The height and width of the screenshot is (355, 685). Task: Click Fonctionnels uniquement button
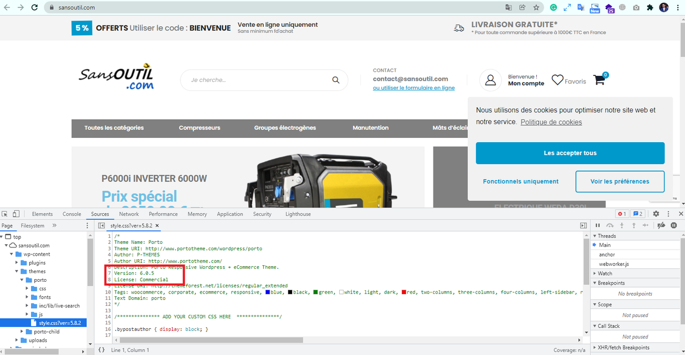521,181
